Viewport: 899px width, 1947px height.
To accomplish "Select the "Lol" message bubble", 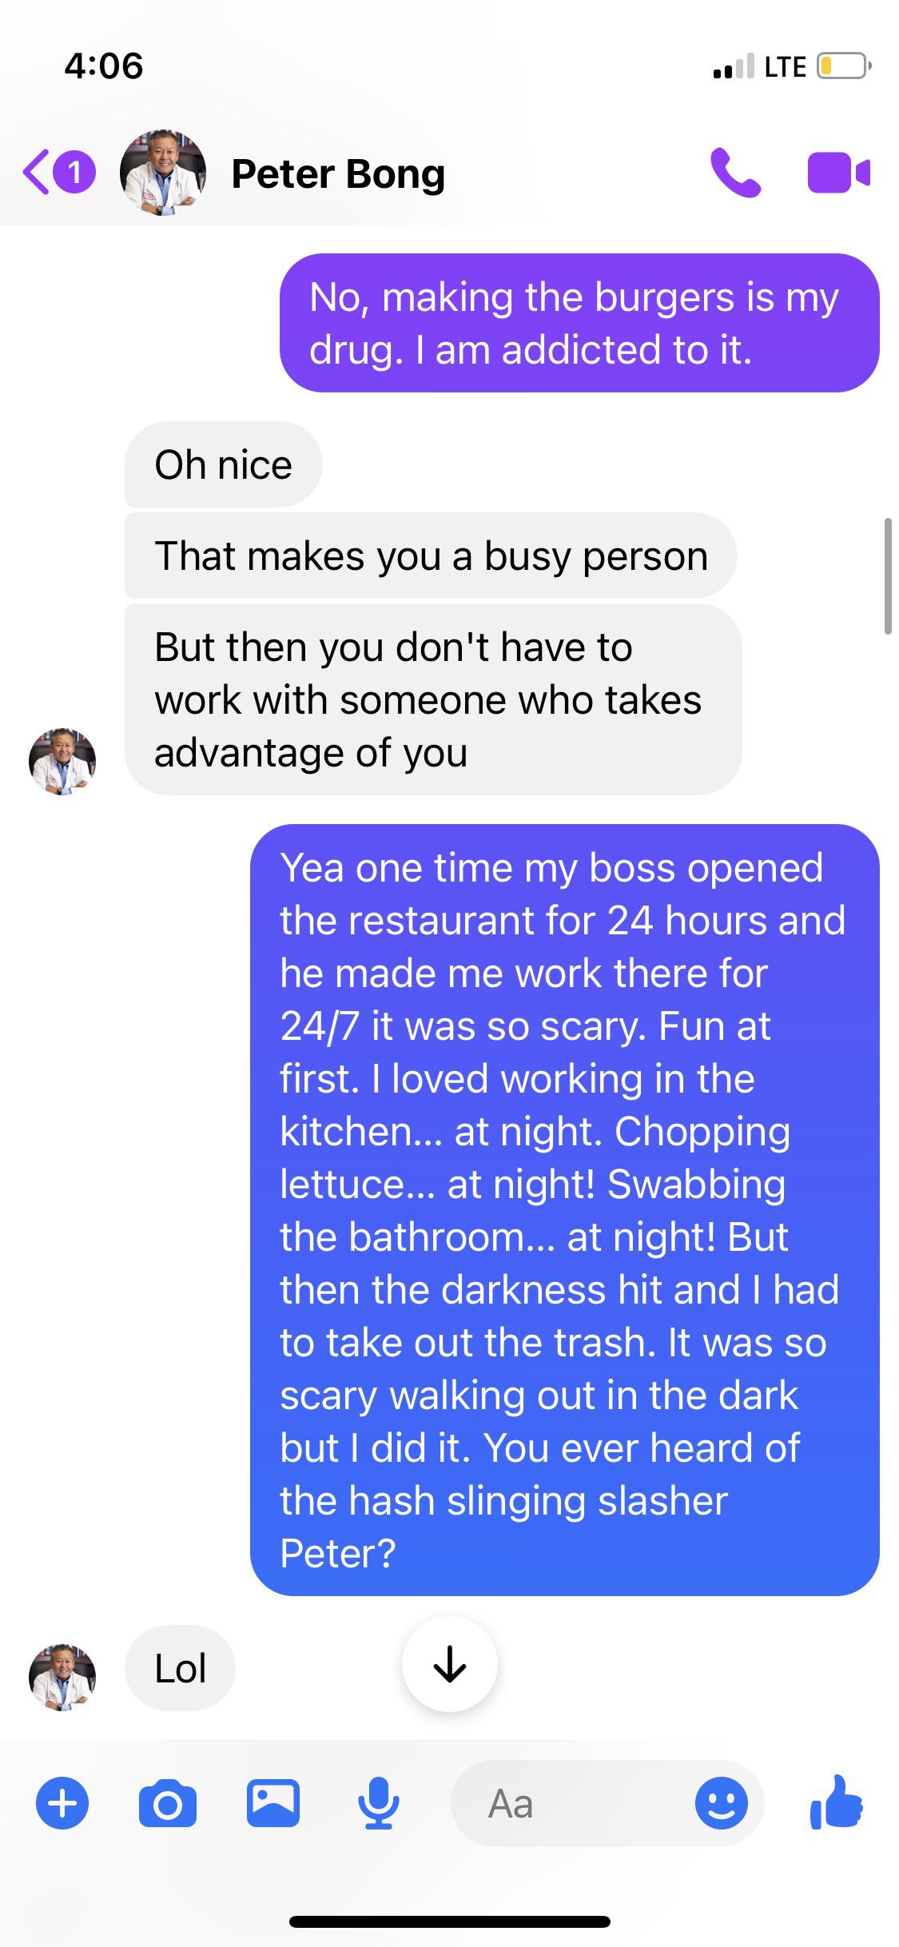I will coord(180,1668).
